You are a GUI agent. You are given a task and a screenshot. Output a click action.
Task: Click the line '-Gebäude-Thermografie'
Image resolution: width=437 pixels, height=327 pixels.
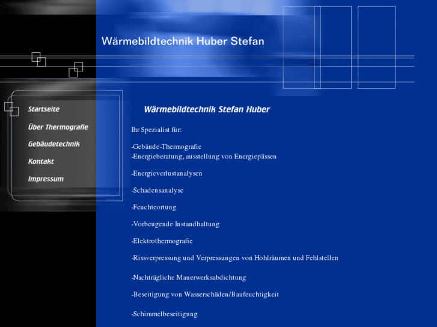(x=167, y=146)
